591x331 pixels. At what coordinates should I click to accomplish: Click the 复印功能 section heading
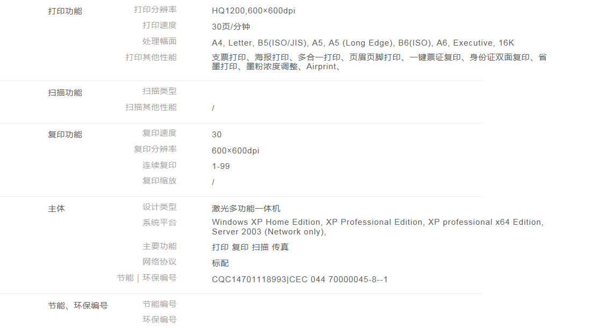click(x=65, y=134)
